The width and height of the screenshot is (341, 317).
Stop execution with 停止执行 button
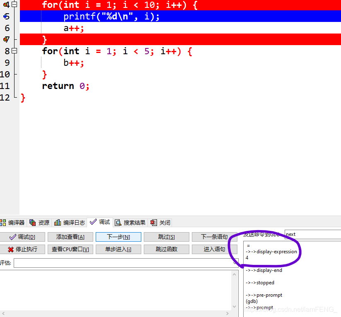click(x=22, y=249)
